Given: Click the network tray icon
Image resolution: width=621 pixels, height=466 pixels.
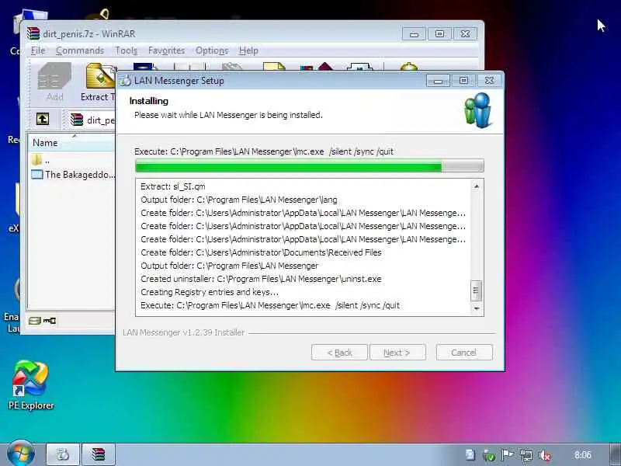Looking at the screenshot, I should [526, 455].
